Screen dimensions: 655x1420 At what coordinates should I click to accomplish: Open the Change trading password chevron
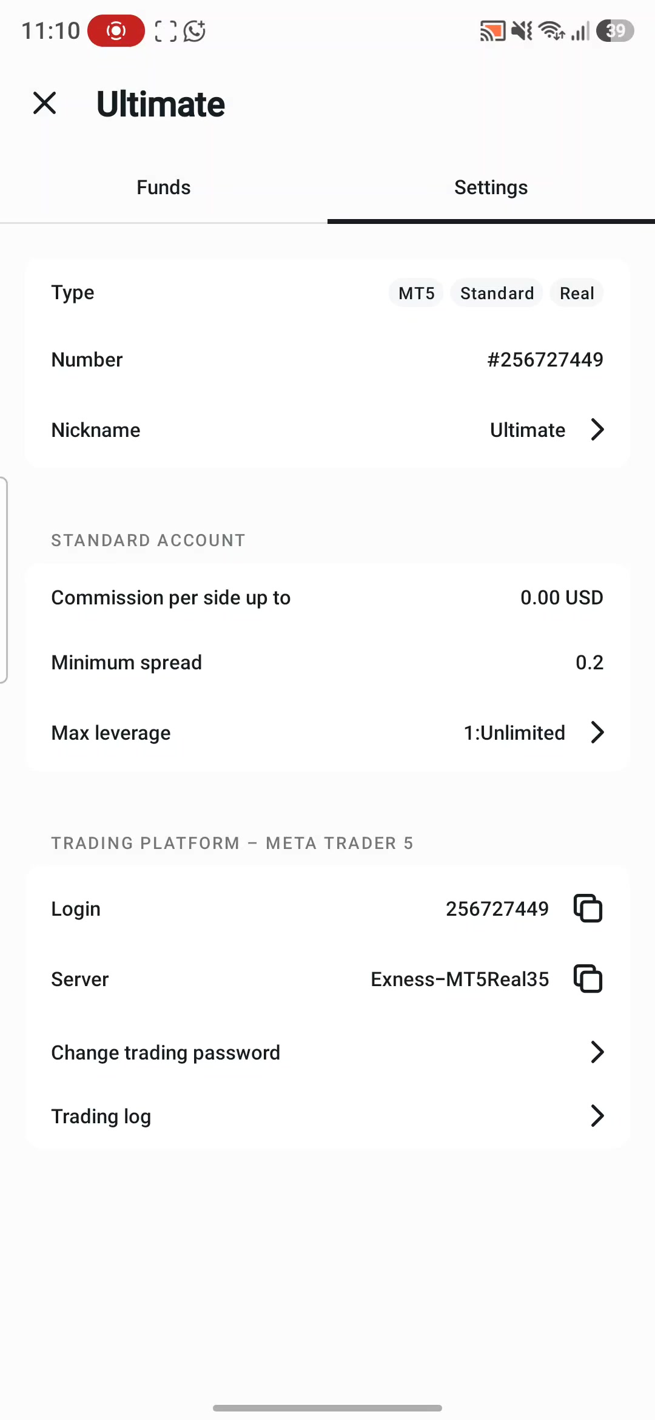597,1052
